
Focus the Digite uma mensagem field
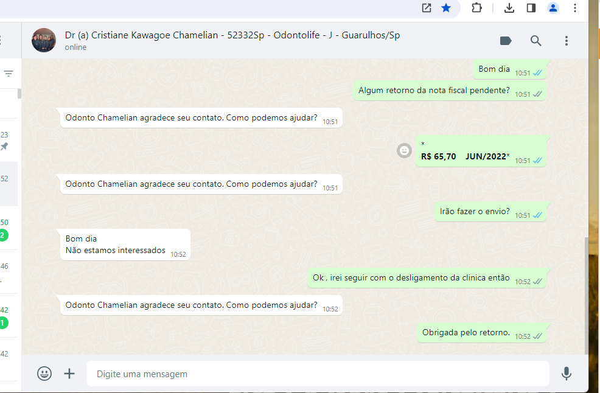pyautogui.click(x=318, y=374)
